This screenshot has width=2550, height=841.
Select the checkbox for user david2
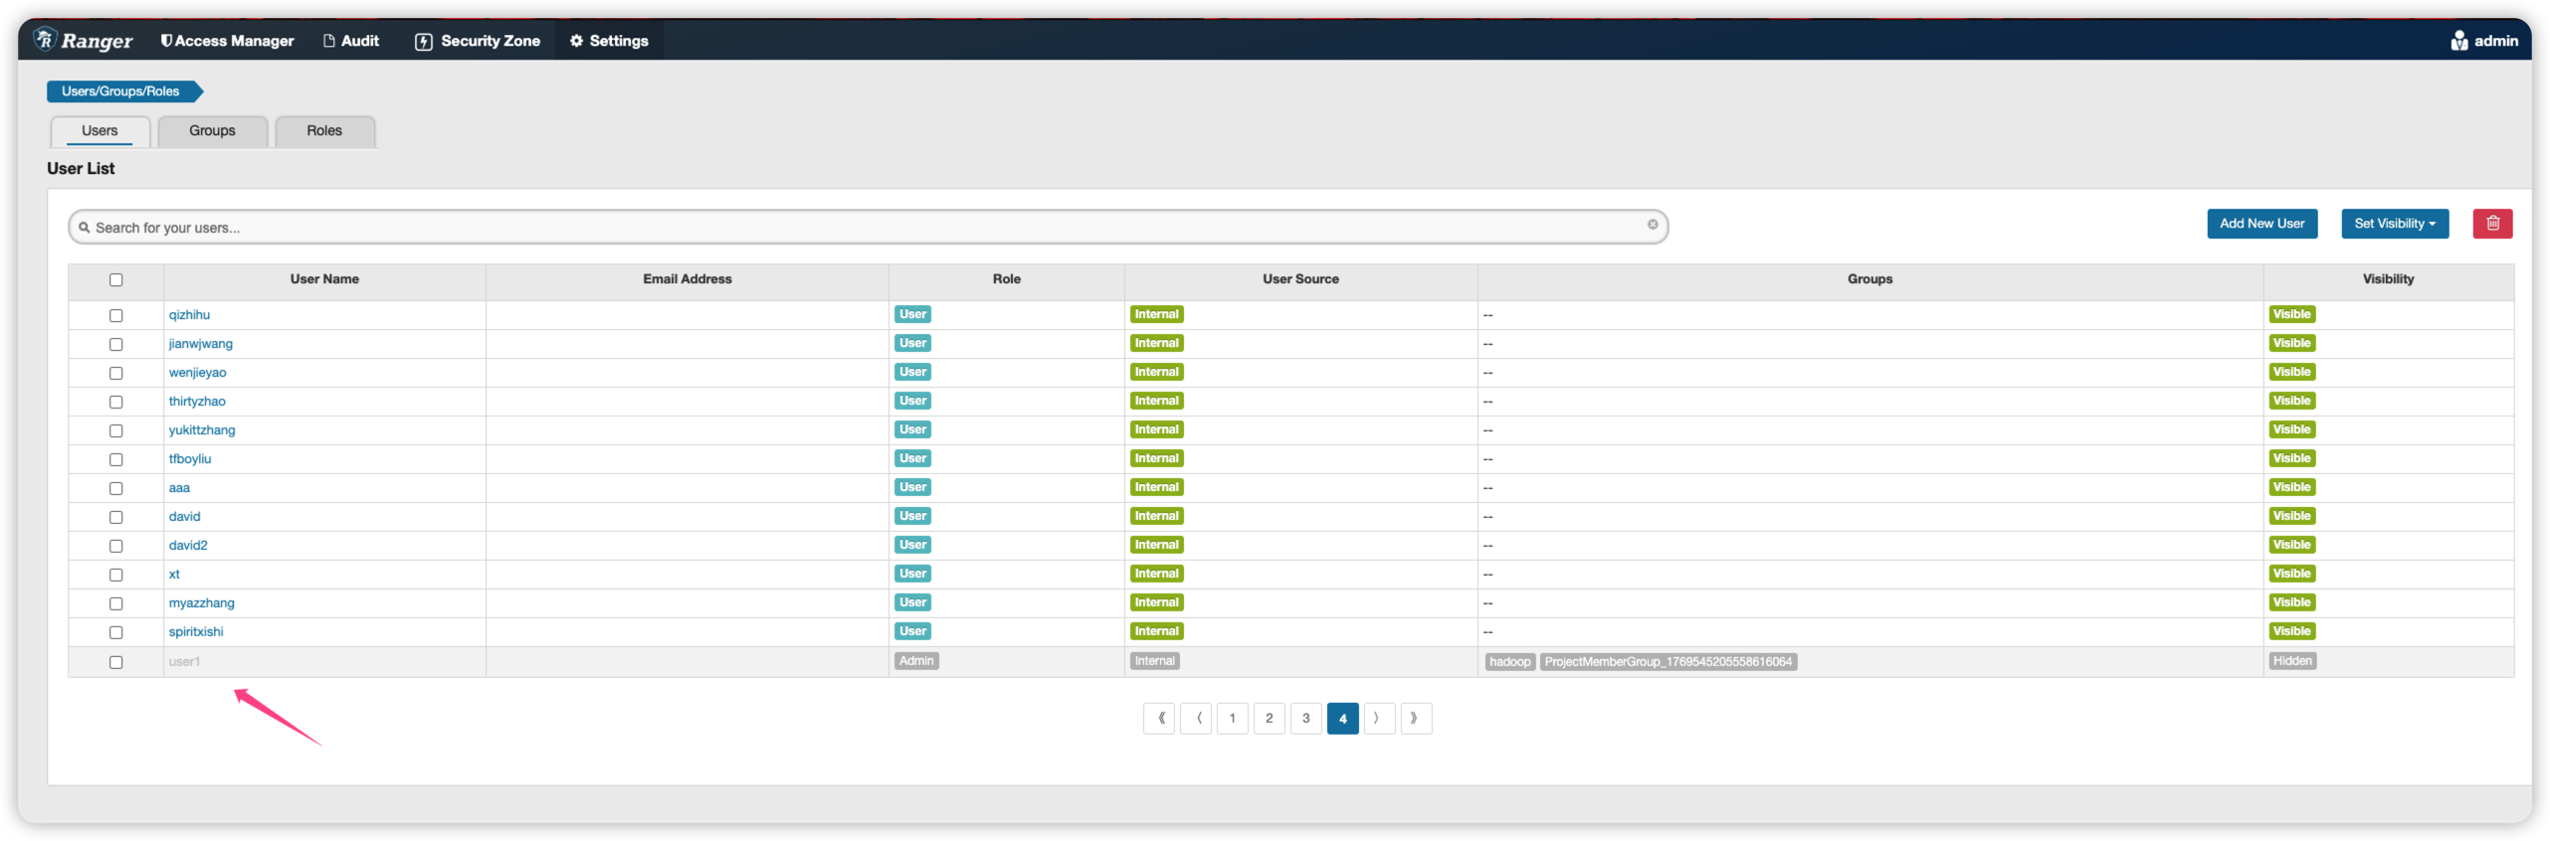116,546
